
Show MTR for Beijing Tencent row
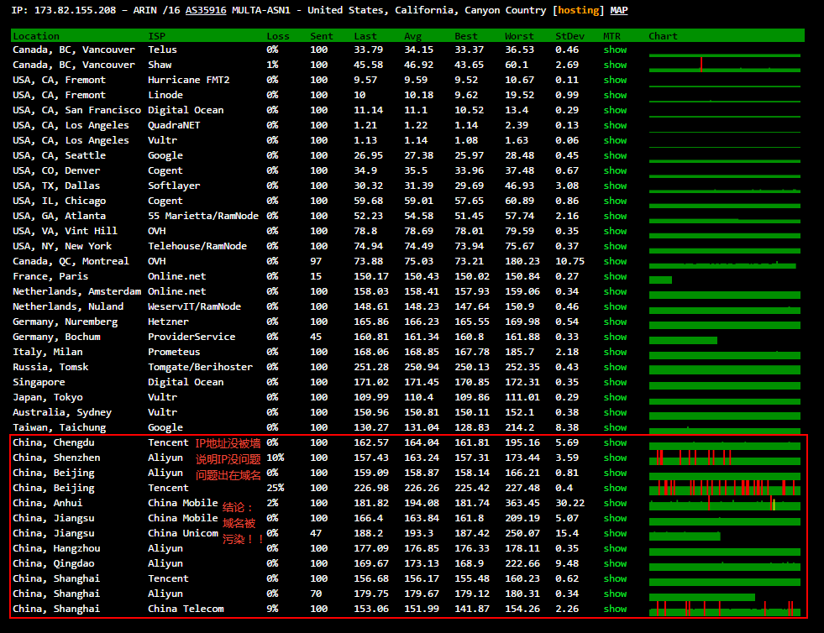click(x=615, y=488)
